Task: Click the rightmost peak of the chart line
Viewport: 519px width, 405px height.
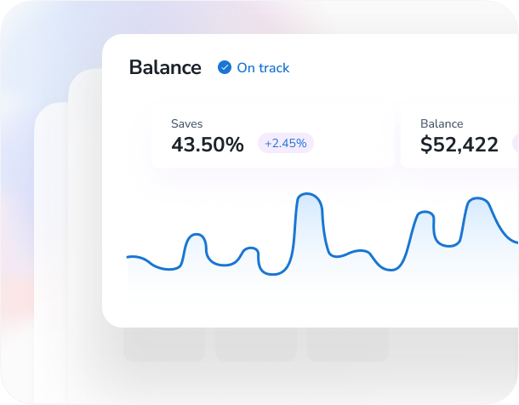Action: (478, 199)
